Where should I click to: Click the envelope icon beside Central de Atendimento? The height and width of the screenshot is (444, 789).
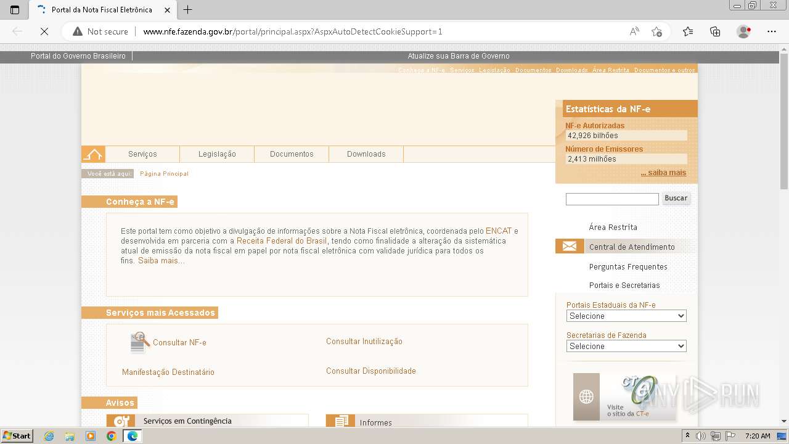tap(570, 247)
